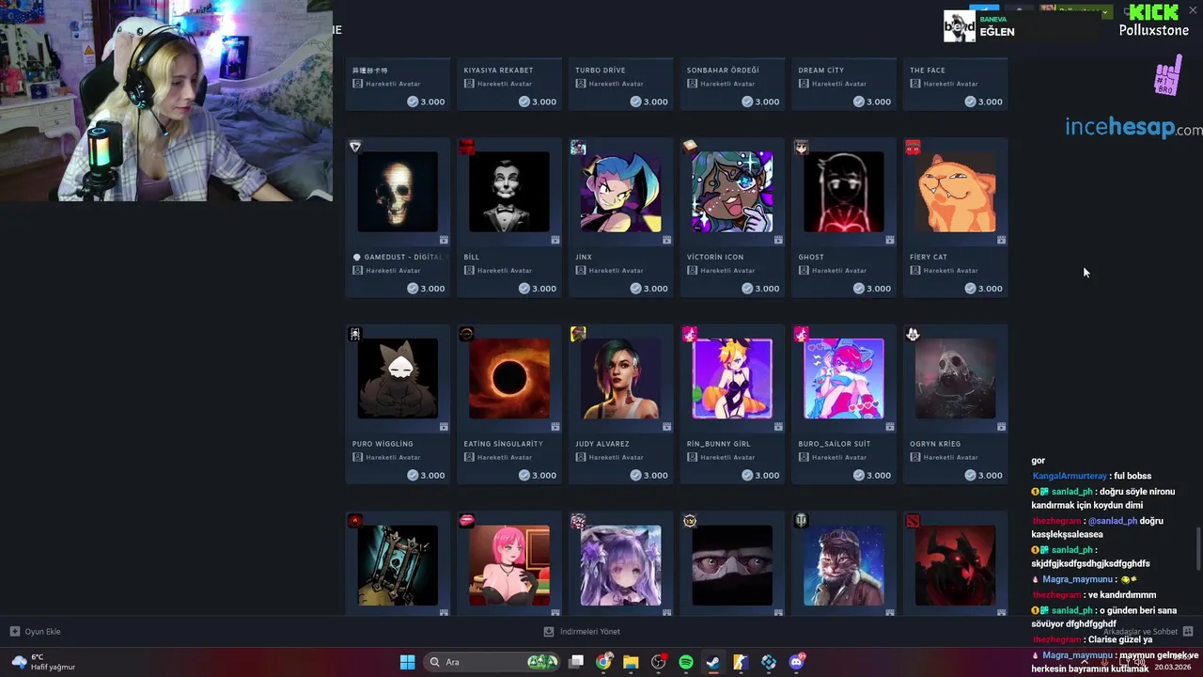The image size is (1203, 677).
Task: Click the 3.000 price on Ogryn Krieg
Action: point(991,476)
